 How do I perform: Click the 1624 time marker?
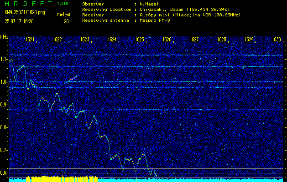coord(112,40)
